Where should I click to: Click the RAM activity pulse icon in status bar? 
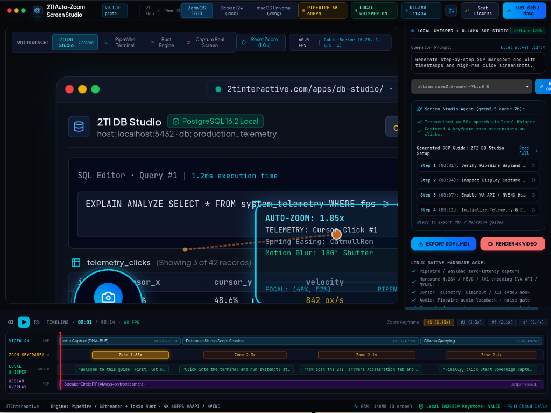(x=356, y=407)
